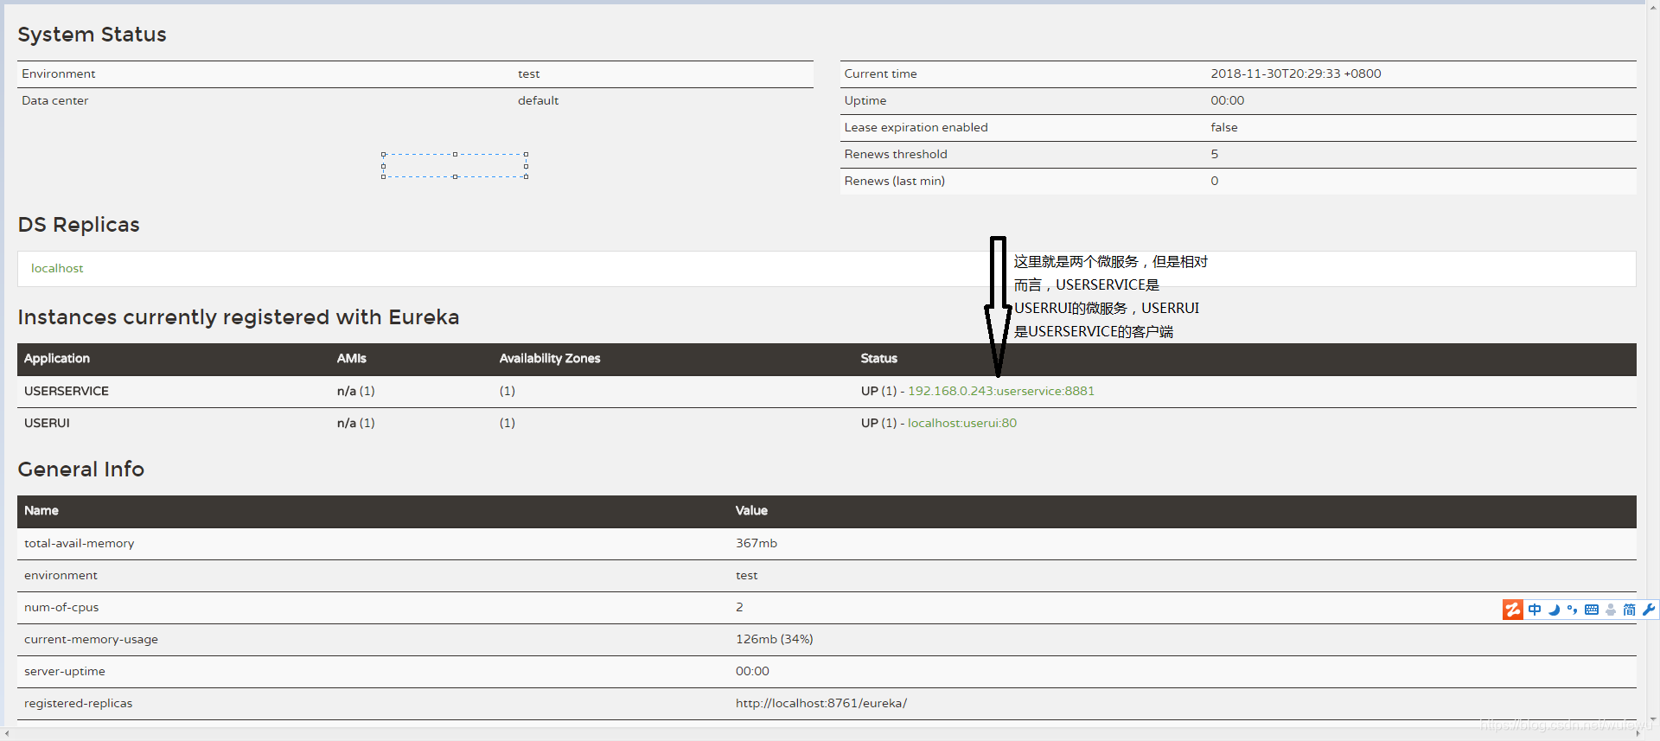Click the total-avail-memory row name
The image size is (1660, 741).
click(80, 543)
